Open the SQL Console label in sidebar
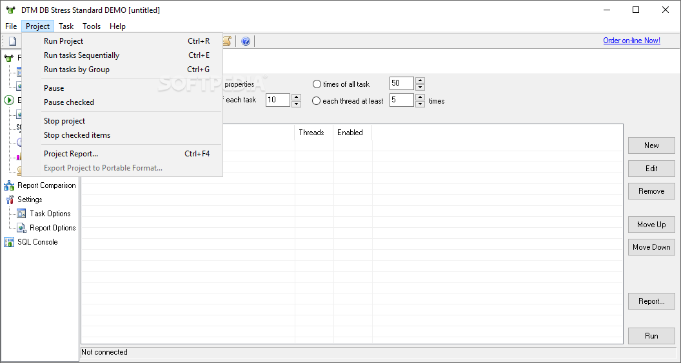 point(37,242)
